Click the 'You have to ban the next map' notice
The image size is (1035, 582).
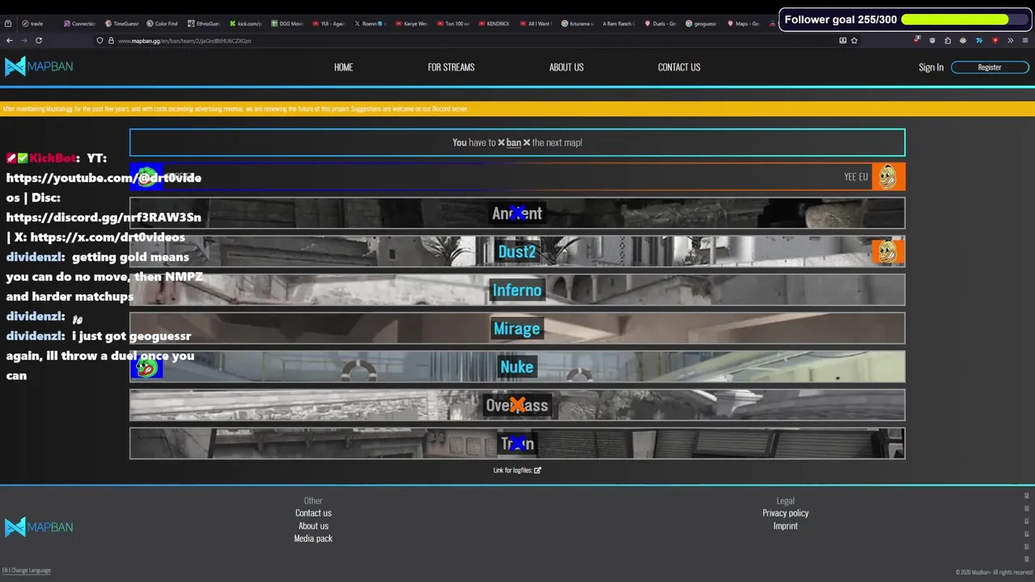pyautogui.click(x=517, y=142)
